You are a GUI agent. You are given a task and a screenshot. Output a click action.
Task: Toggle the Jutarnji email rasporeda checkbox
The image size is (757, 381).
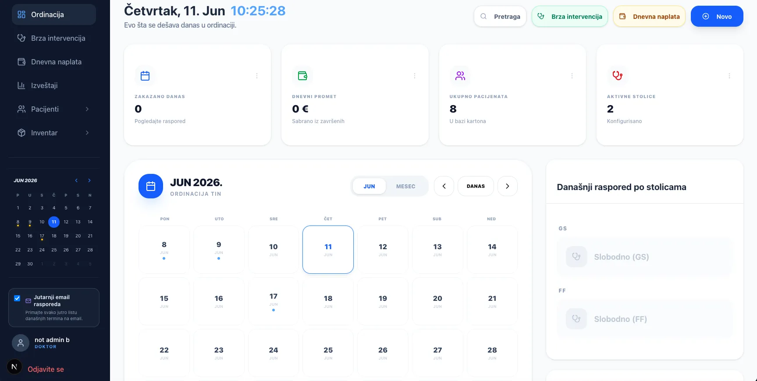pos(17,298)
